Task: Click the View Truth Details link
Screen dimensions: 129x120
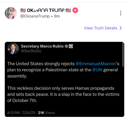Action: tap(101, 28)
